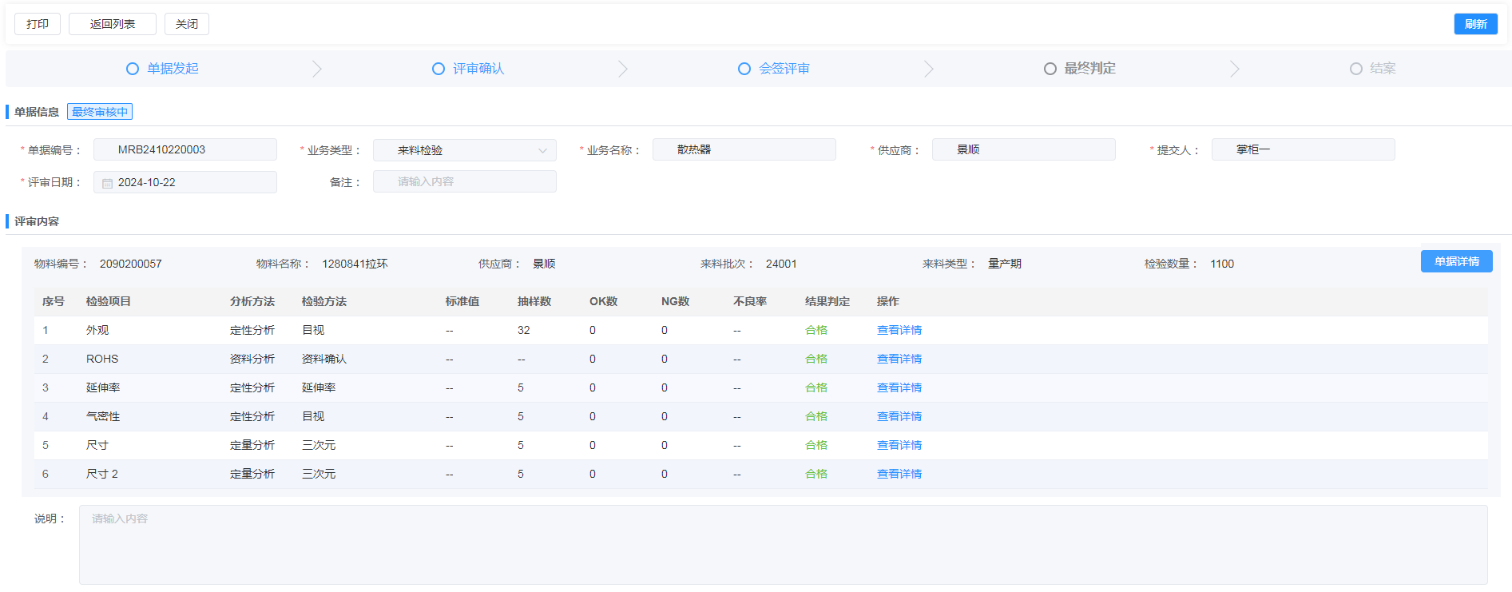
Task: Click the 评审日期 field 2024-10-22
Action: click(185, 182)
